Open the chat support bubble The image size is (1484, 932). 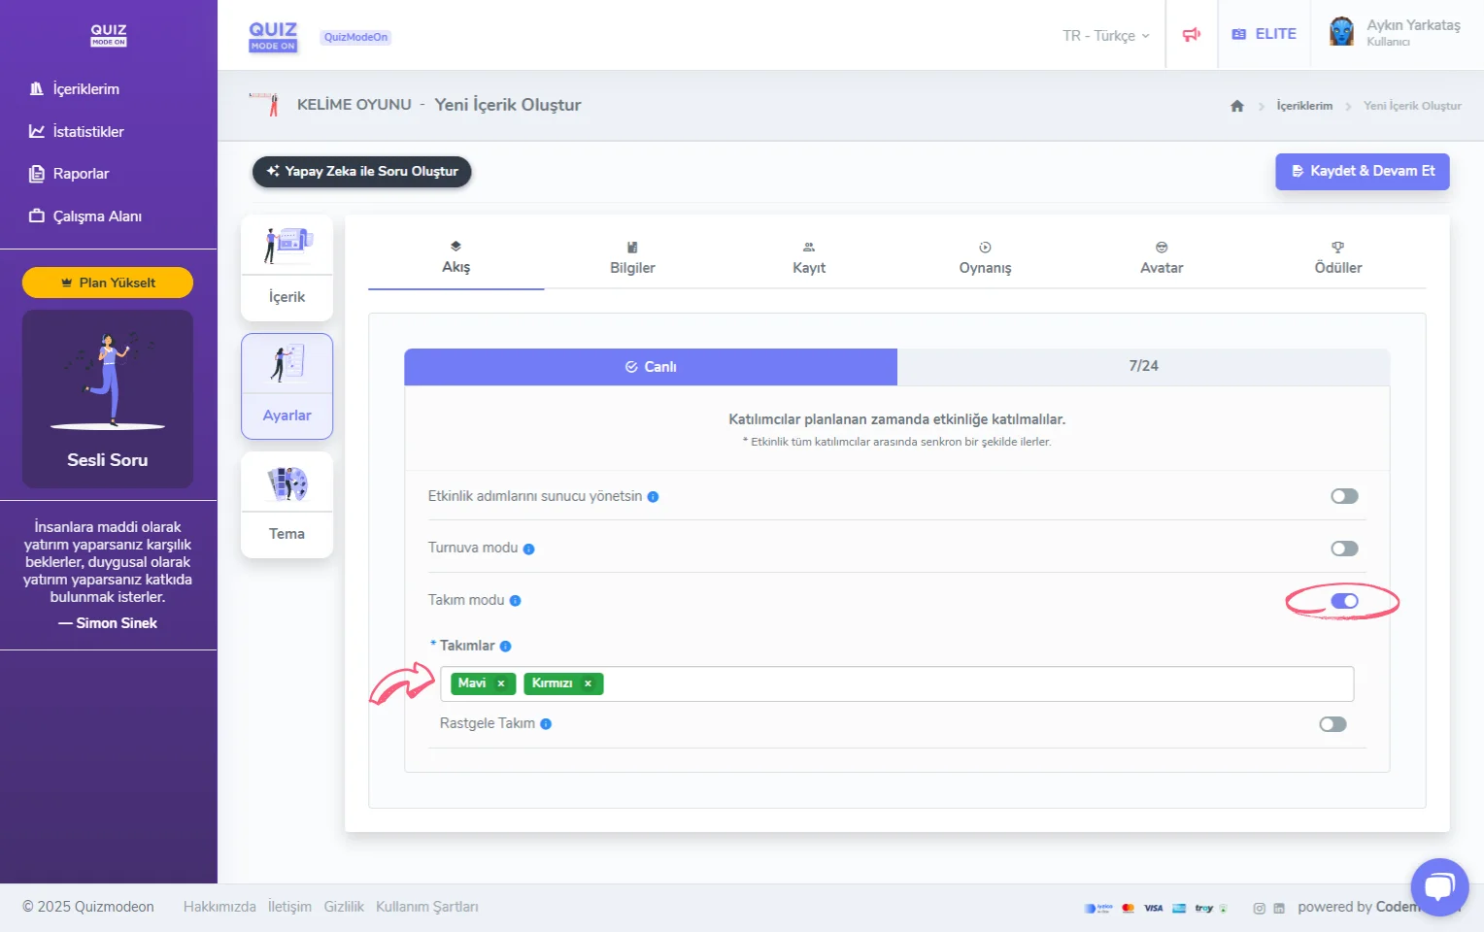[x=1438, y=886]
